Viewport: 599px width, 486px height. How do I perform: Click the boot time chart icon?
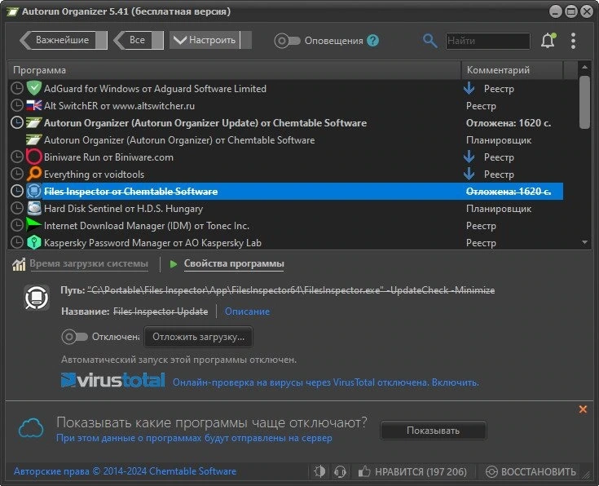(x=19, y=264)
